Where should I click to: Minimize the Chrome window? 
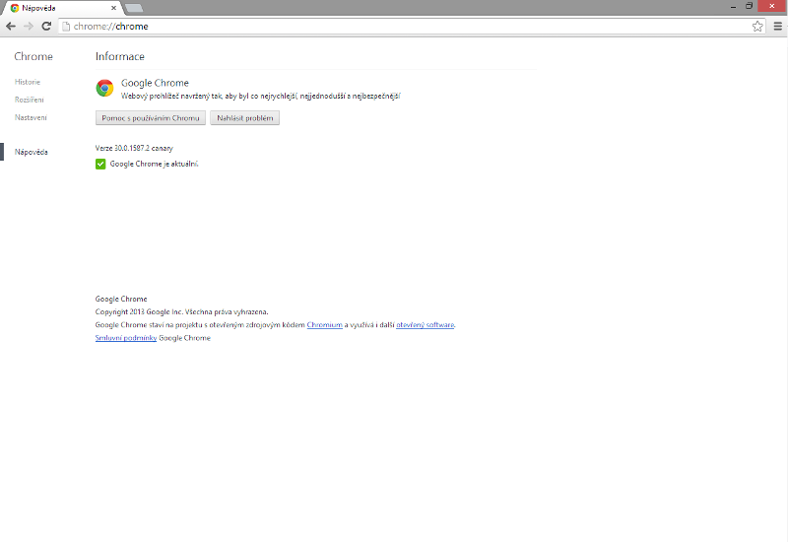coord(733,6)
